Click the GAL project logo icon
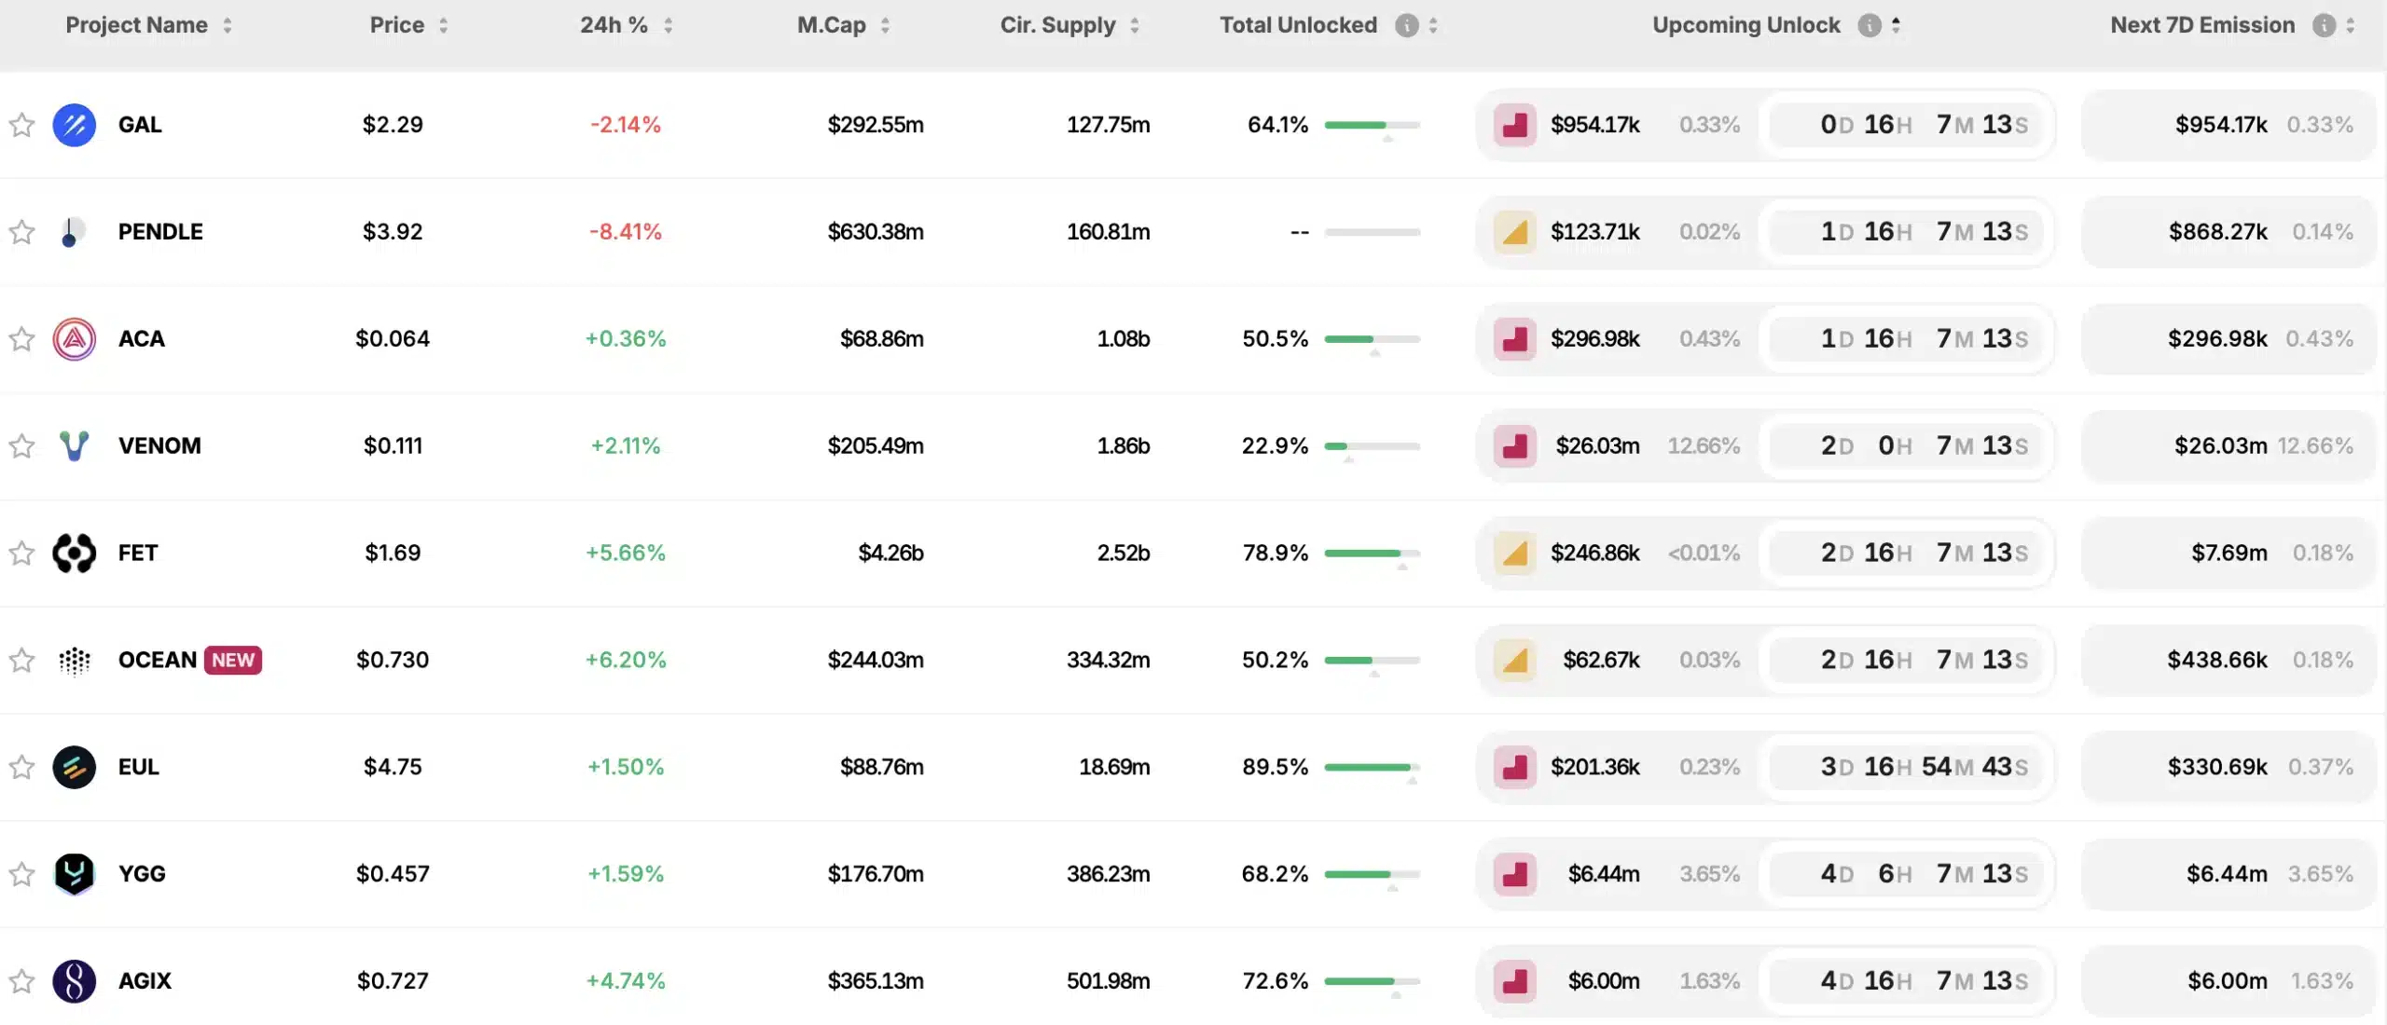 (x=75, y=125)
